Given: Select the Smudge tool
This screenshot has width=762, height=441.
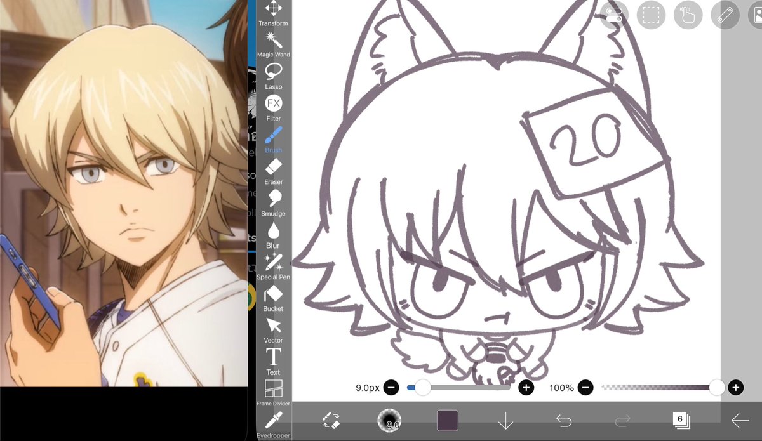Looking at the screenshot, I should (x=273, y=203).
